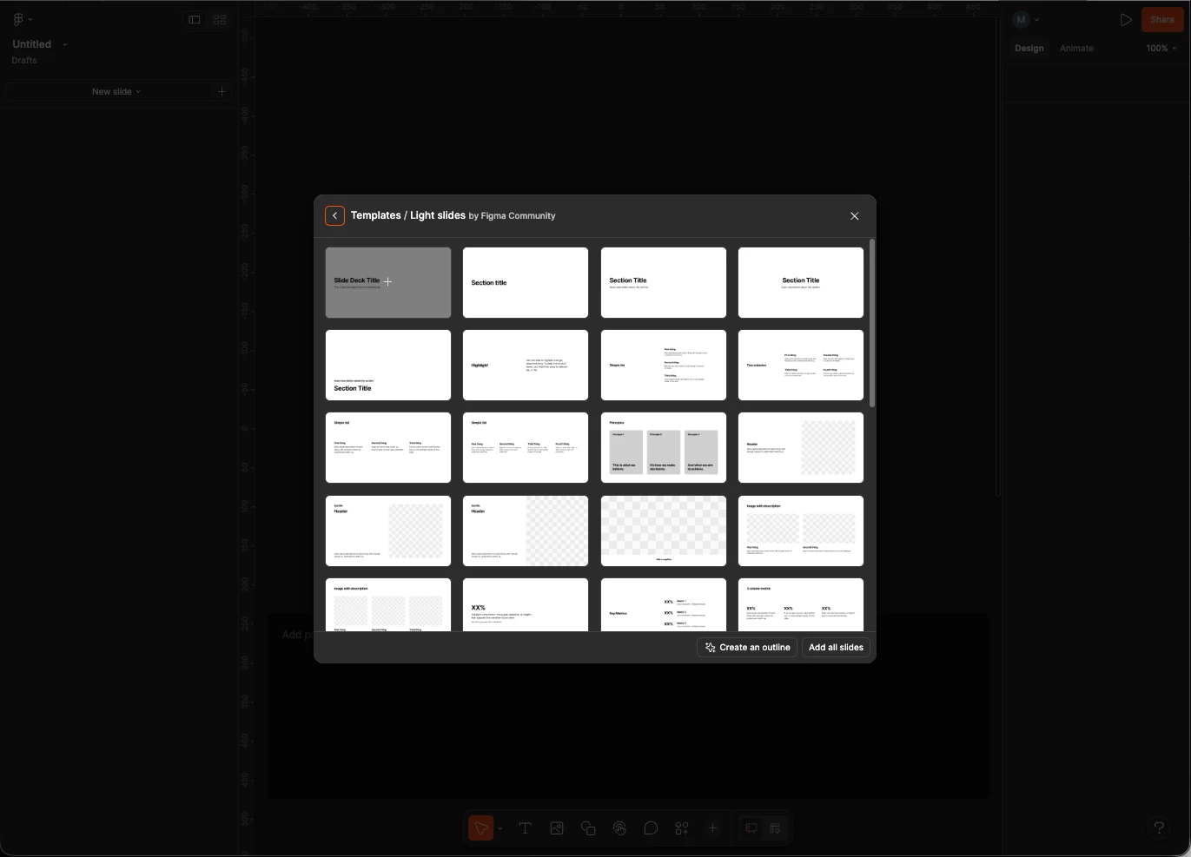This screenshot has width=1191, height=857.
Task: Switch to design mode toggle in toolbar
Action: pyautogui.click(x=776, y=828)
